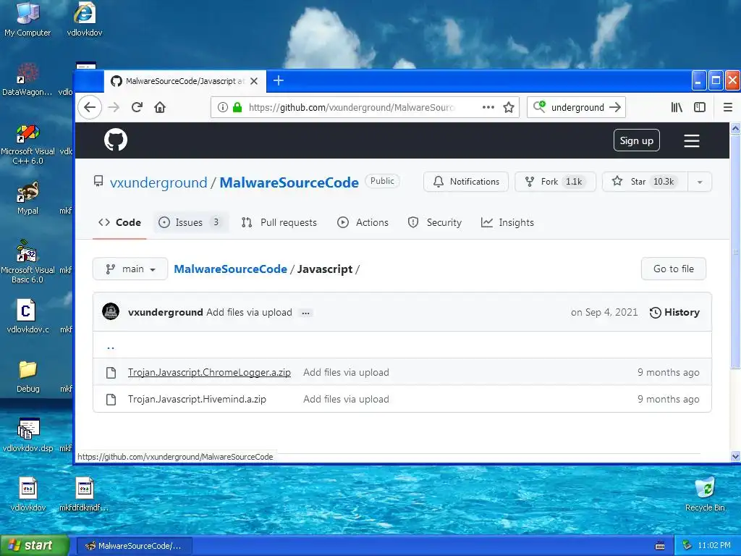Open Trojan.Javascript.ChromeLogger.a.zip file

(x=209, y=372)
